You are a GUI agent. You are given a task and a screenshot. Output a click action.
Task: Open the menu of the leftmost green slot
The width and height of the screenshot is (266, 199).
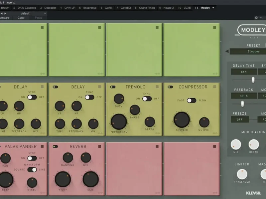click(42, 27)
